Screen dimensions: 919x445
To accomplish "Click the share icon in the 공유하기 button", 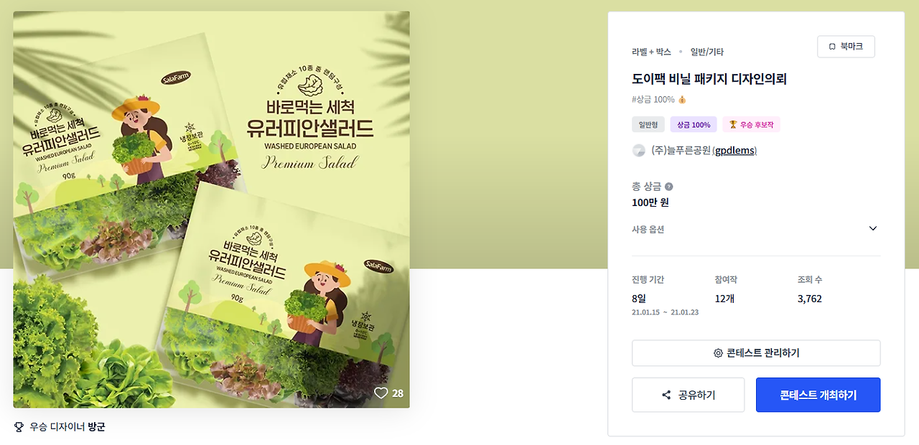I will [x=666, y=395].
